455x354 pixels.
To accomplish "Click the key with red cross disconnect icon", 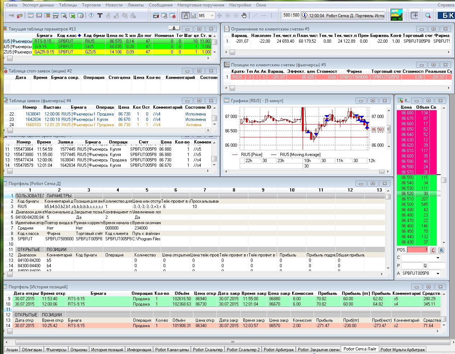I will (19, 15).
